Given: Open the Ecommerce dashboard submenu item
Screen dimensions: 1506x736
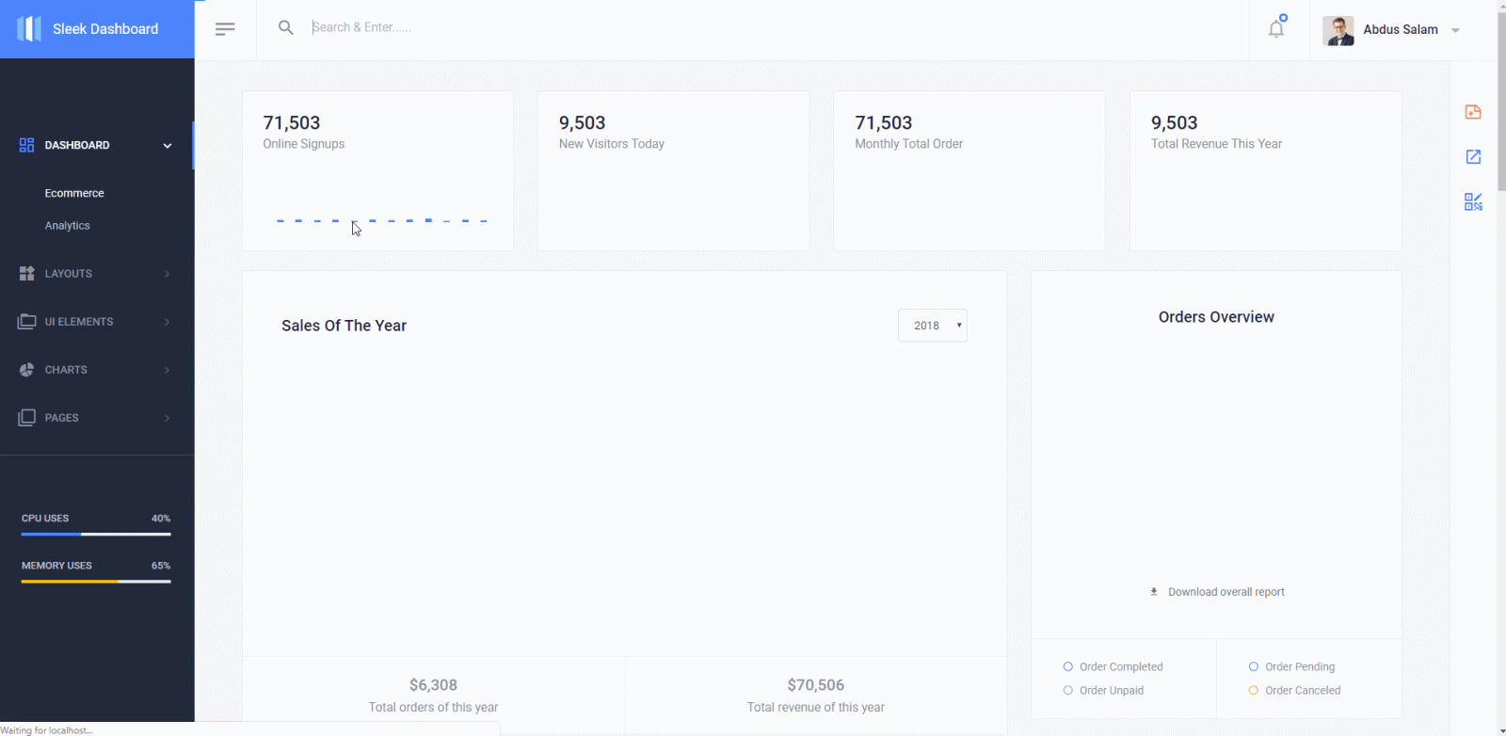Looking at the screenshot, I should (x=74, y=193).
